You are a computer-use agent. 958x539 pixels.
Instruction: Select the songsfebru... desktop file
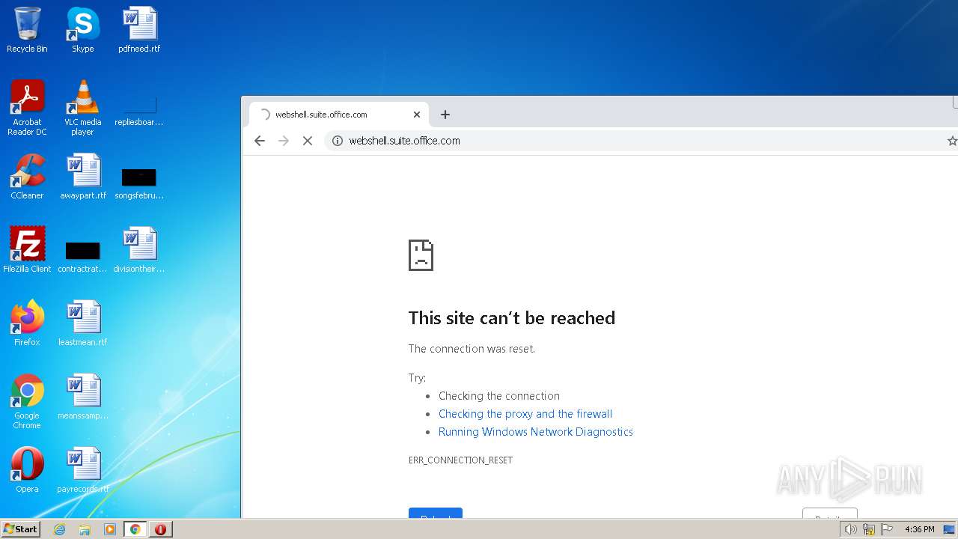point(139,183)
